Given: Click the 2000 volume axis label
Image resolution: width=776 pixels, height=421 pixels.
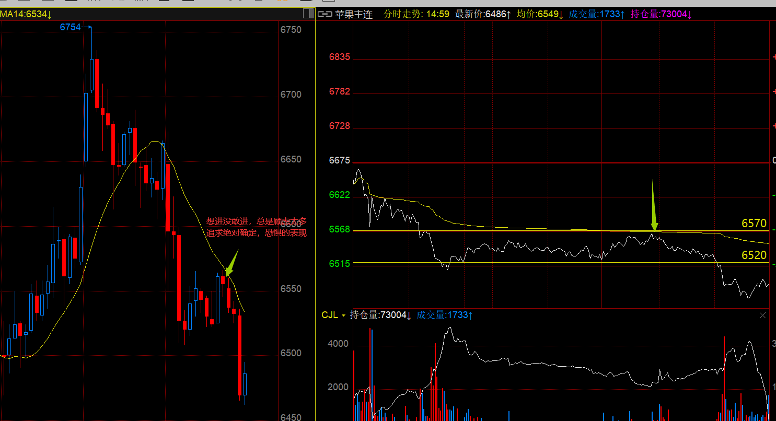Looking at the screenshot, I should (x=338, y=387).
